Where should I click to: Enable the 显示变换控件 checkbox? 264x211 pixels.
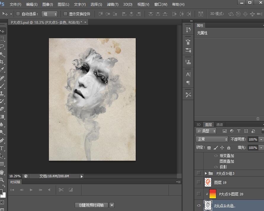point(65,14)
